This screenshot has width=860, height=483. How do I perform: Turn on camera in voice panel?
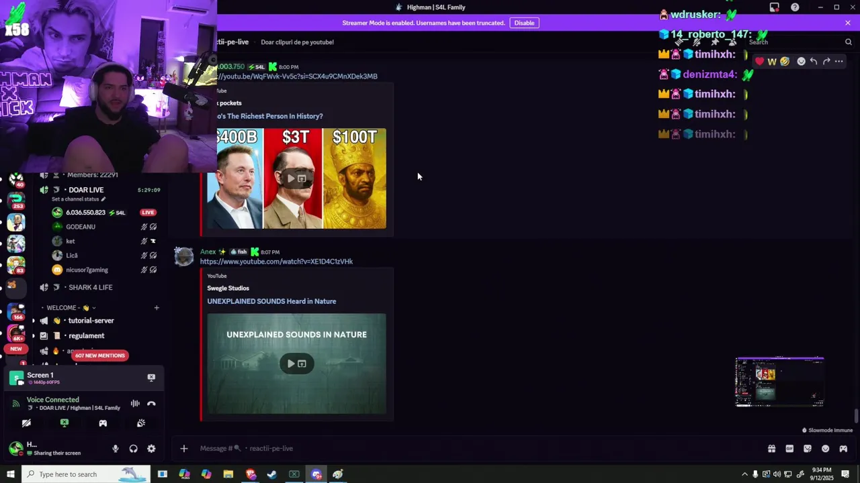[x=26, y=423]
